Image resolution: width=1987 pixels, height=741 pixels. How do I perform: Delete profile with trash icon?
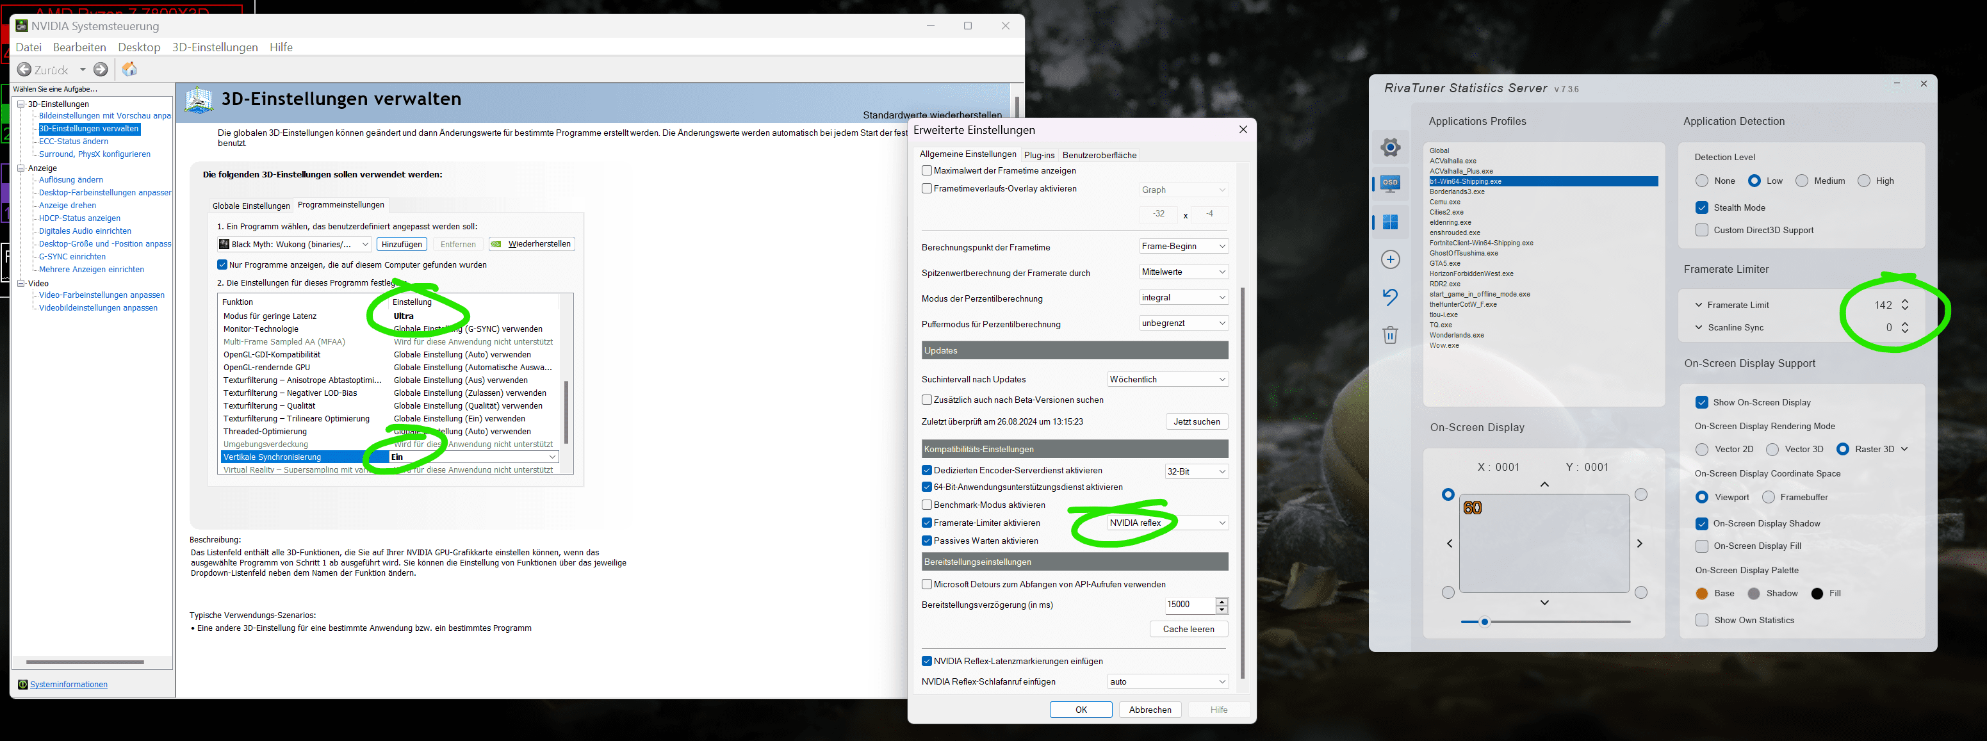[1390, 335]
